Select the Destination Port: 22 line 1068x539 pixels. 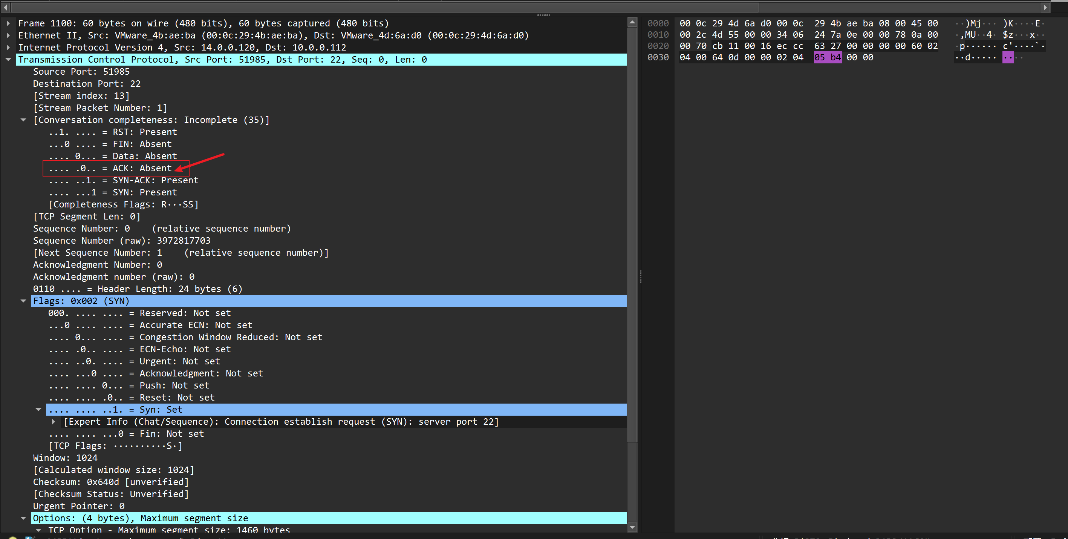tap(87, 84)
